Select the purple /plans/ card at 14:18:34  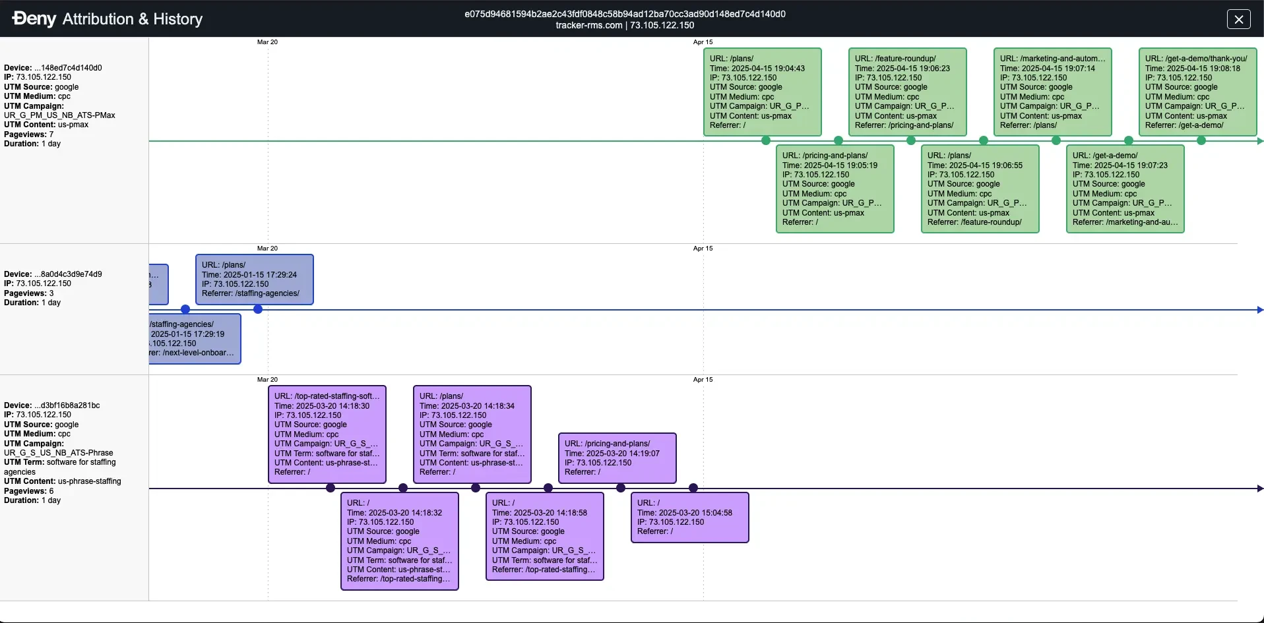pyautogui.click(x=472, y=434)
